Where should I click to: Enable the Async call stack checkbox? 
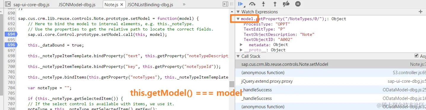pyautogui.click(x=417, y=56)
